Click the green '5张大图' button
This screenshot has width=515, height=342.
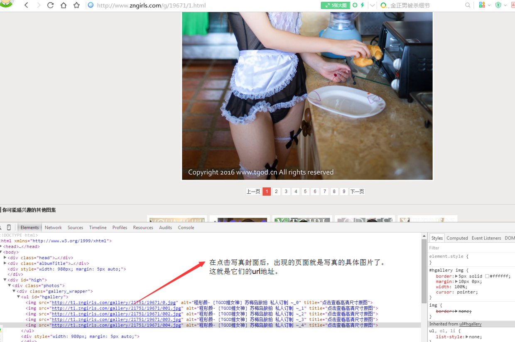tap(335, 5)
